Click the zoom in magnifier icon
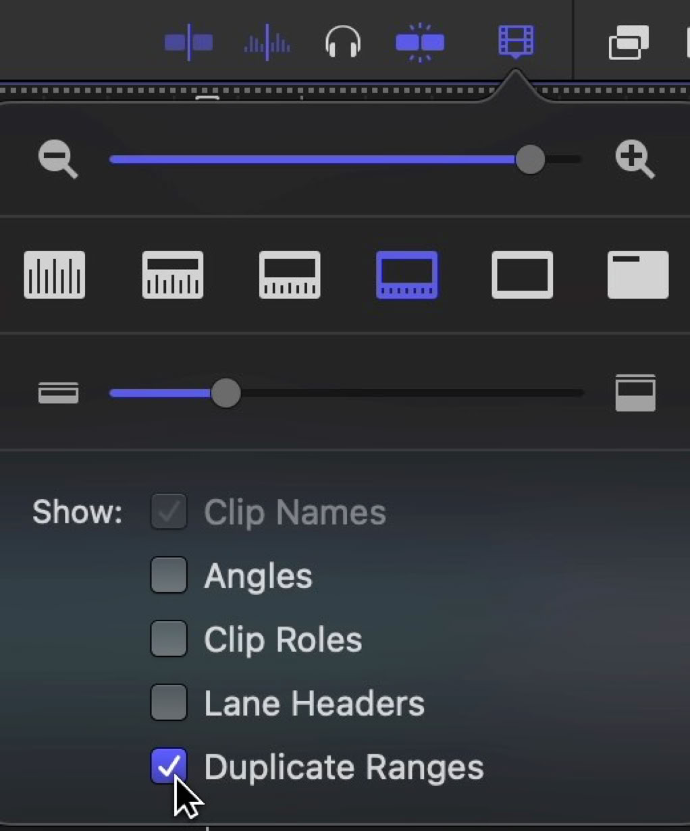690x831 pixels. click(x=635, y=160)
